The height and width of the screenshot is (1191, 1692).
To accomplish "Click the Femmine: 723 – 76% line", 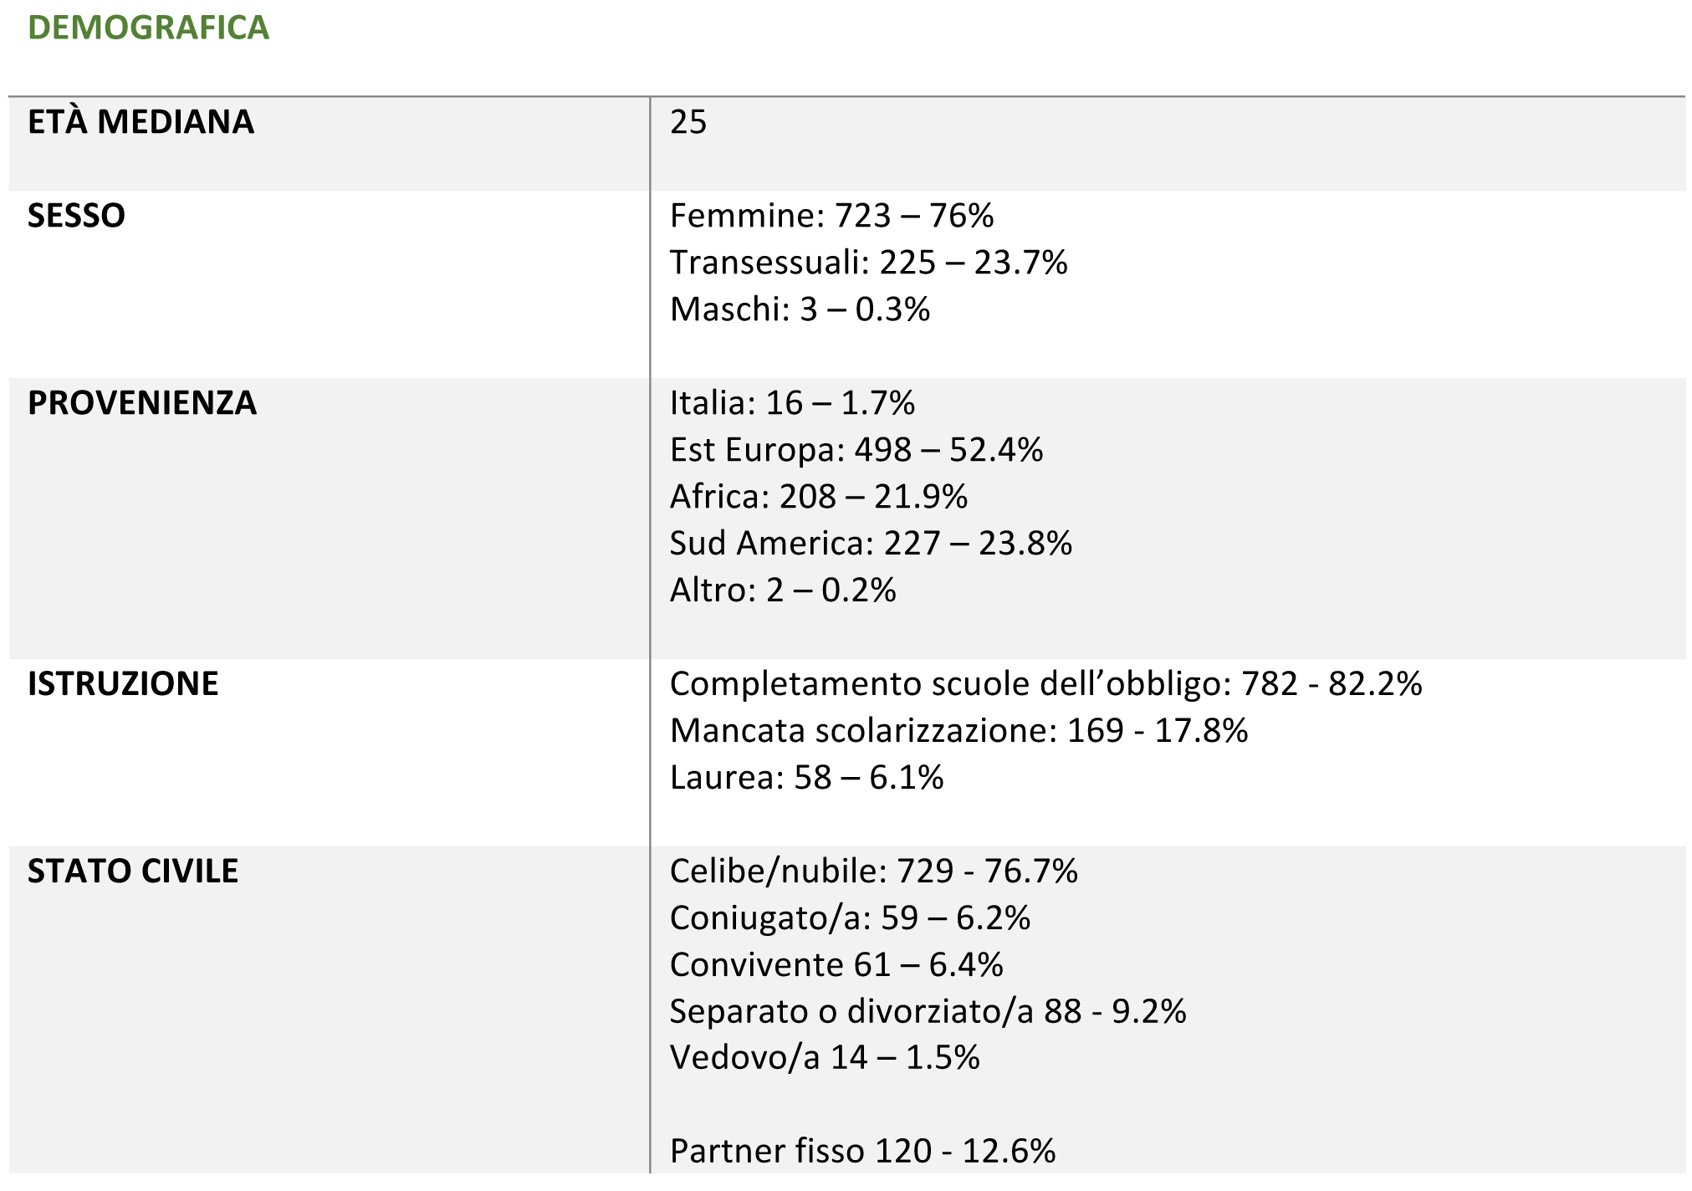I will pos(831,216).
